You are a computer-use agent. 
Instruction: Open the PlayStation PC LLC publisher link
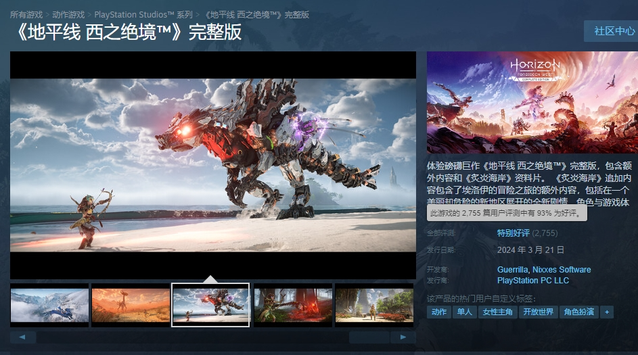532,280
